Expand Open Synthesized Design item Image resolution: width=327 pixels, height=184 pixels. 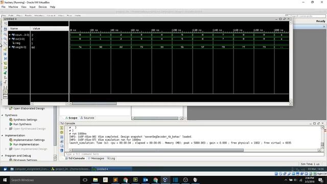(6, 129)
